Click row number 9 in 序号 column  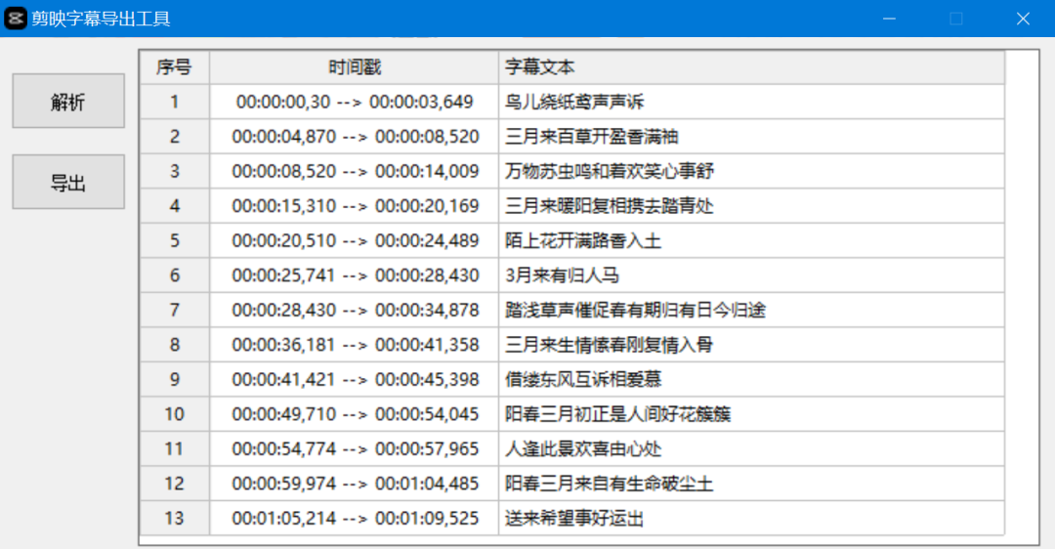[174, 379]
